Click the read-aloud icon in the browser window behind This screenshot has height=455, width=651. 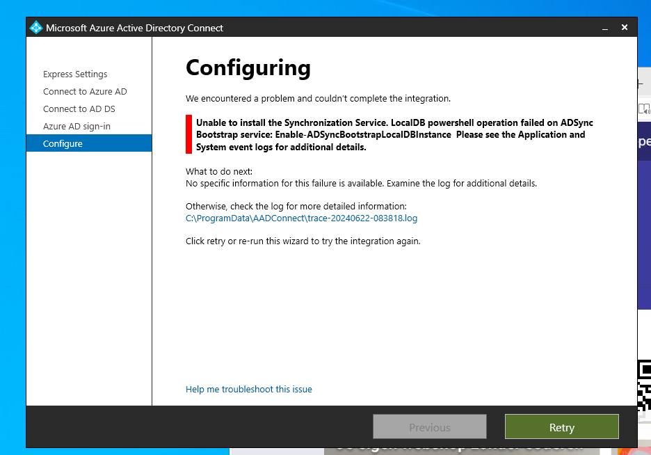644,109
